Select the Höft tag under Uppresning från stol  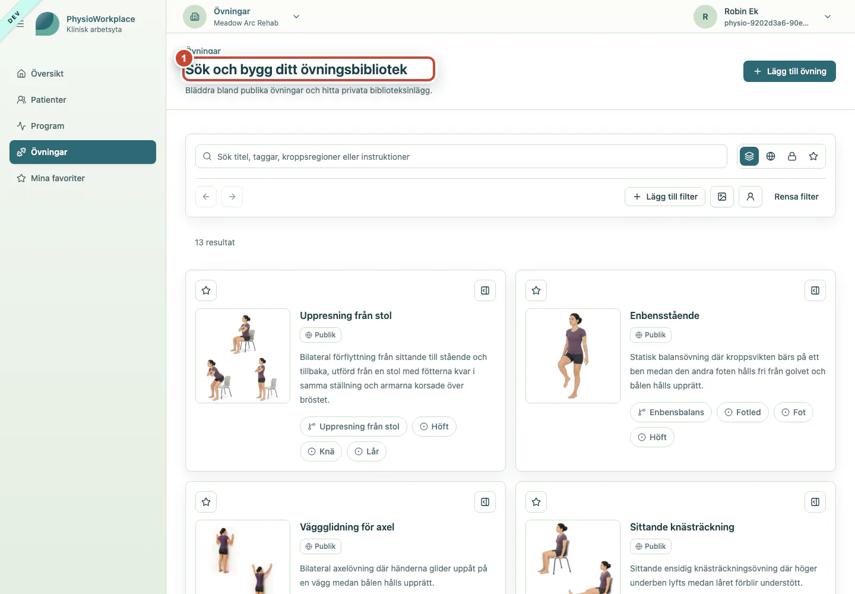click(434, 426)
